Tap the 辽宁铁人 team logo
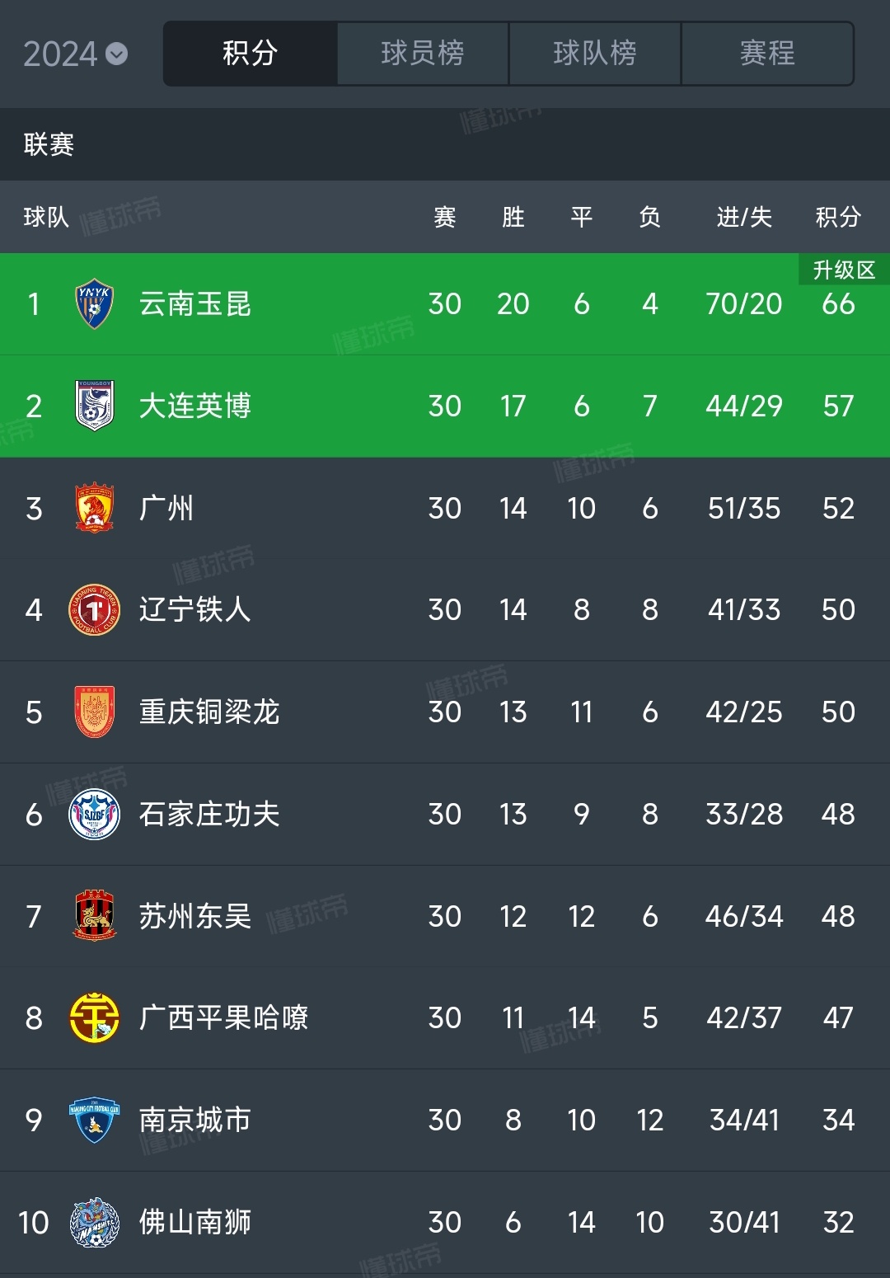 tap(95, 610)
